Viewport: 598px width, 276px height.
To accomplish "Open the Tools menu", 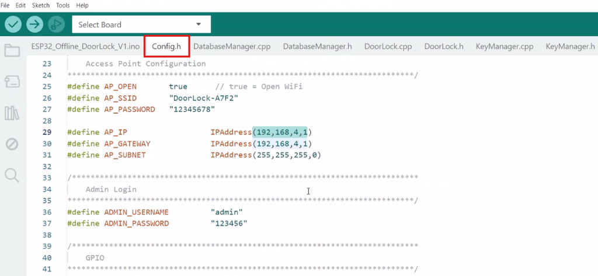I will pyautogui.click(x=62, y=5).
